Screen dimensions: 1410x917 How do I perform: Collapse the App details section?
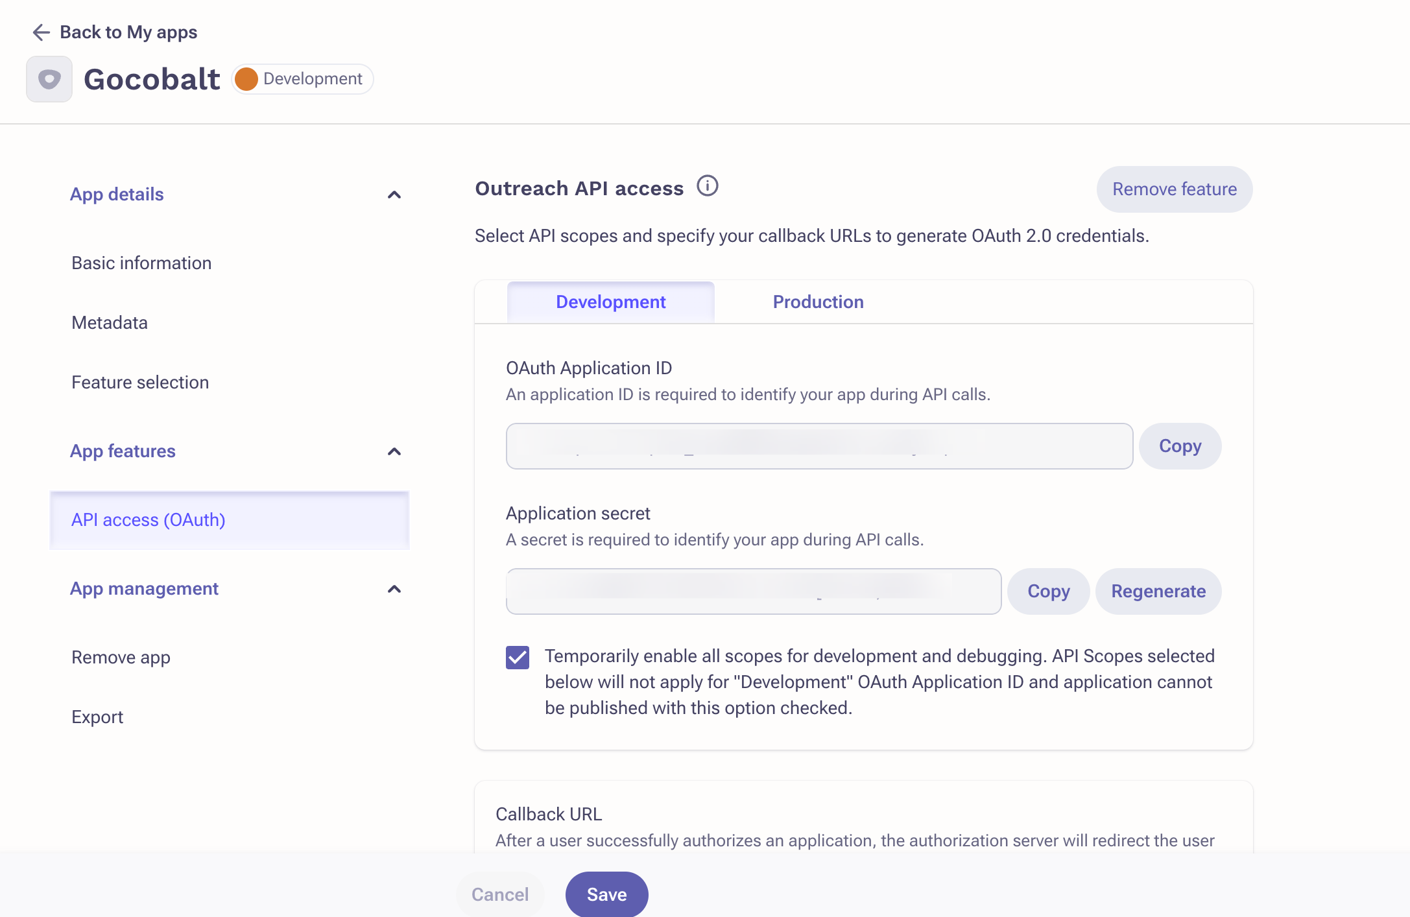394,195
